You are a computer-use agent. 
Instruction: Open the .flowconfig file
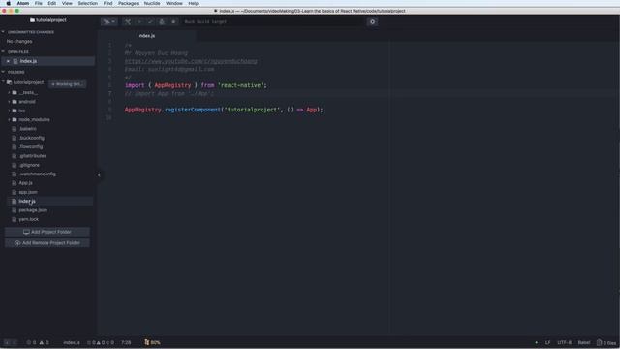[30, 146]
